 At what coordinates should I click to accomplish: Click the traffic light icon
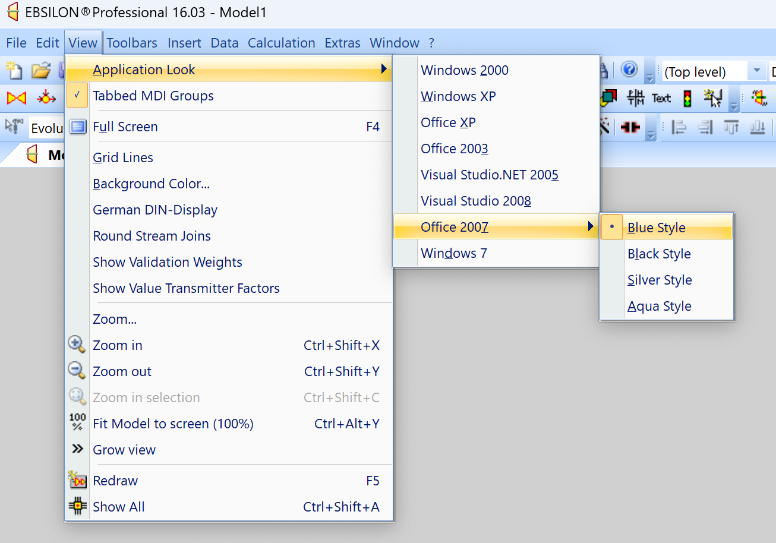[x=687, y=98]
